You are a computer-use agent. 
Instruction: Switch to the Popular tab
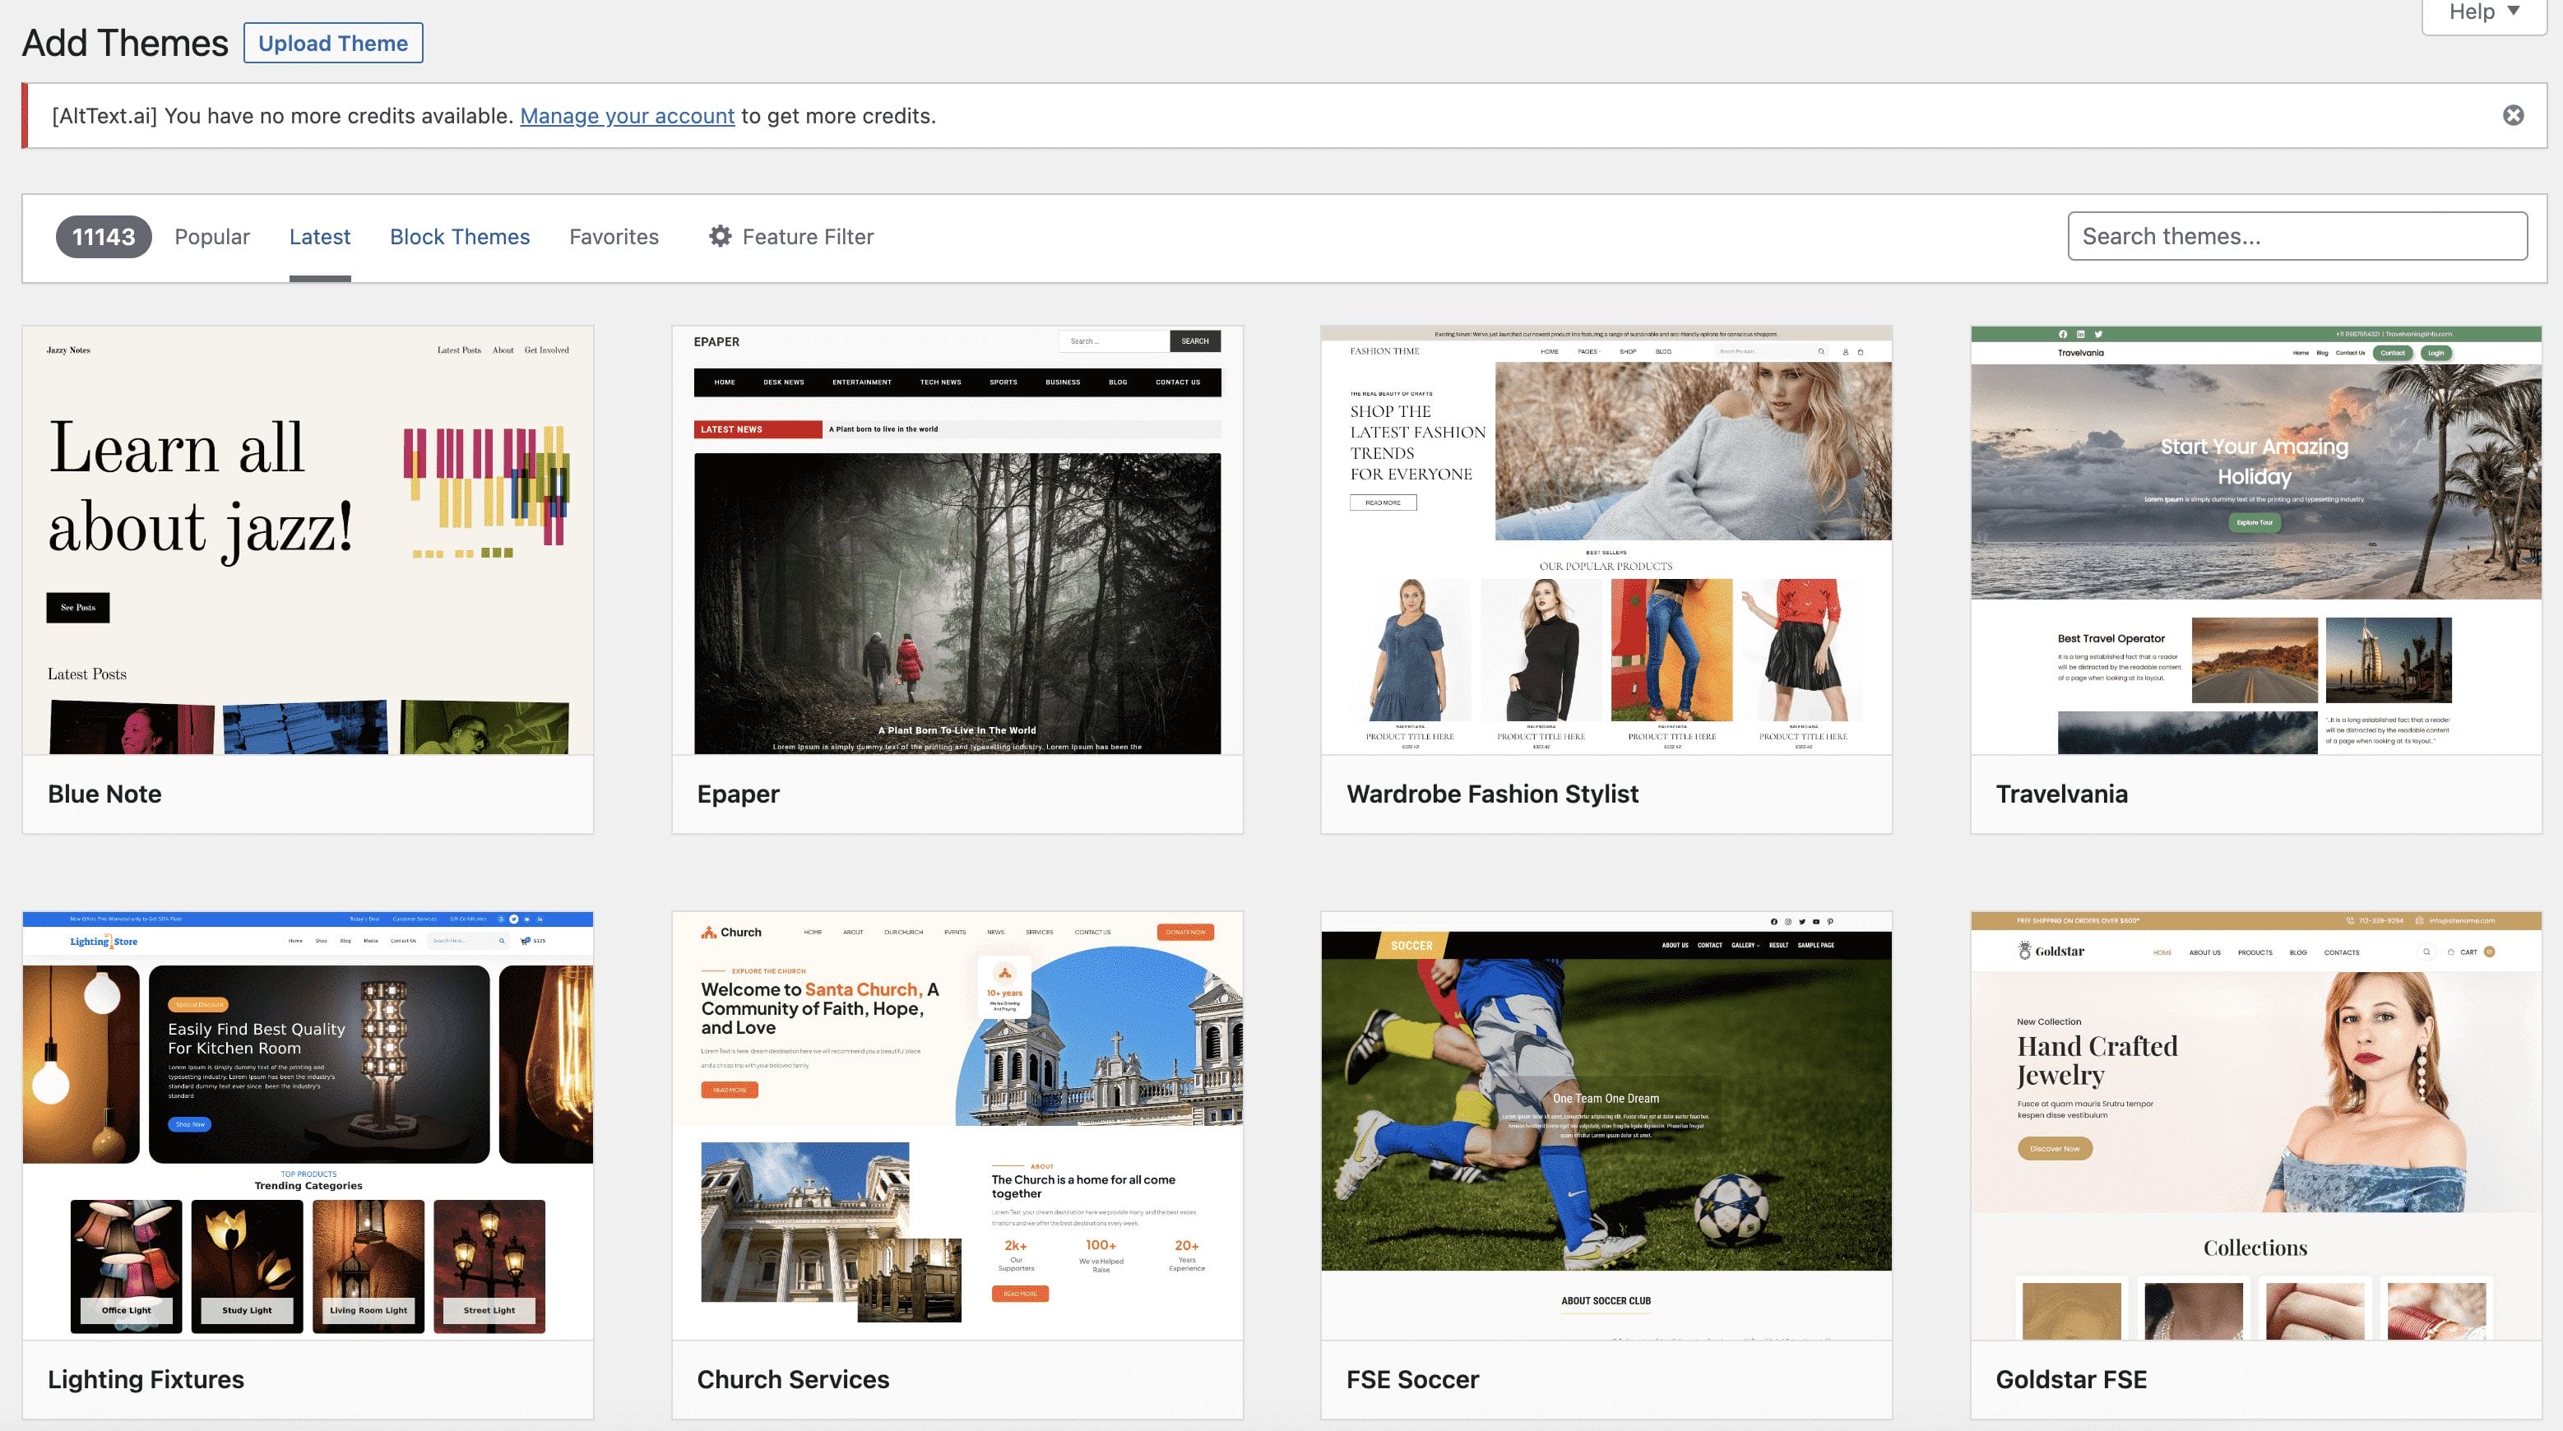pos(212,236)
